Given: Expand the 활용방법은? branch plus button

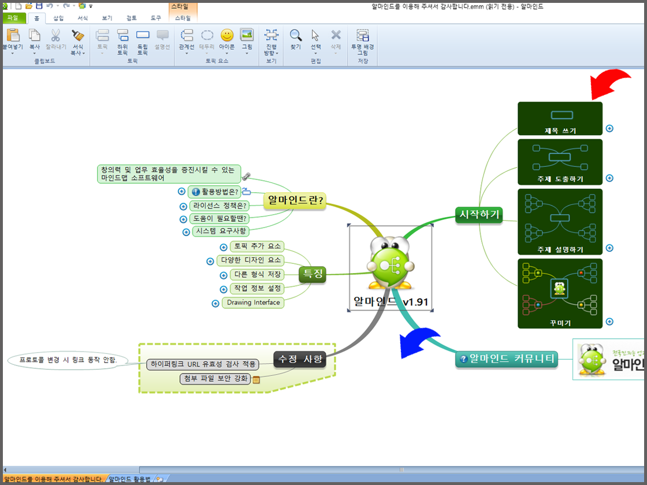Looking at the screenshot, I should [181, 191].
